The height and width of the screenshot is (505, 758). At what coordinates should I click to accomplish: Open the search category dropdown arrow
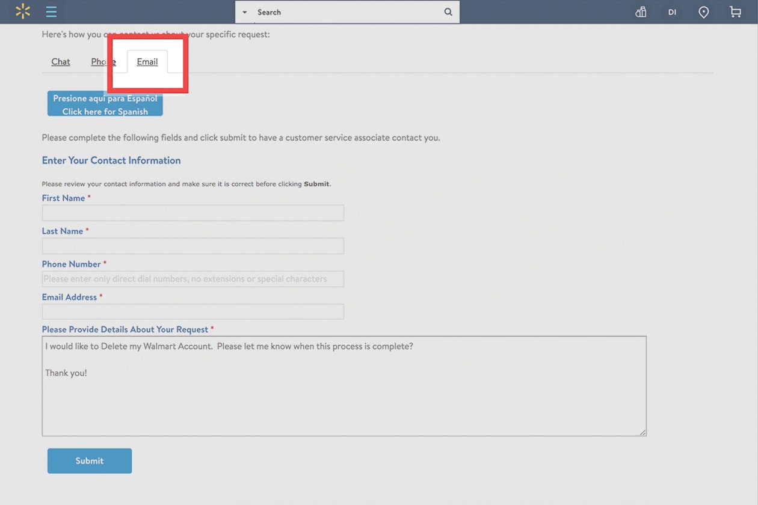(244, 11)
